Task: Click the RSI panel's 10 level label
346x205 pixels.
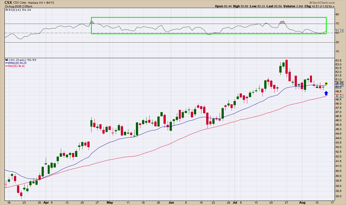Action: coord(337,52)
